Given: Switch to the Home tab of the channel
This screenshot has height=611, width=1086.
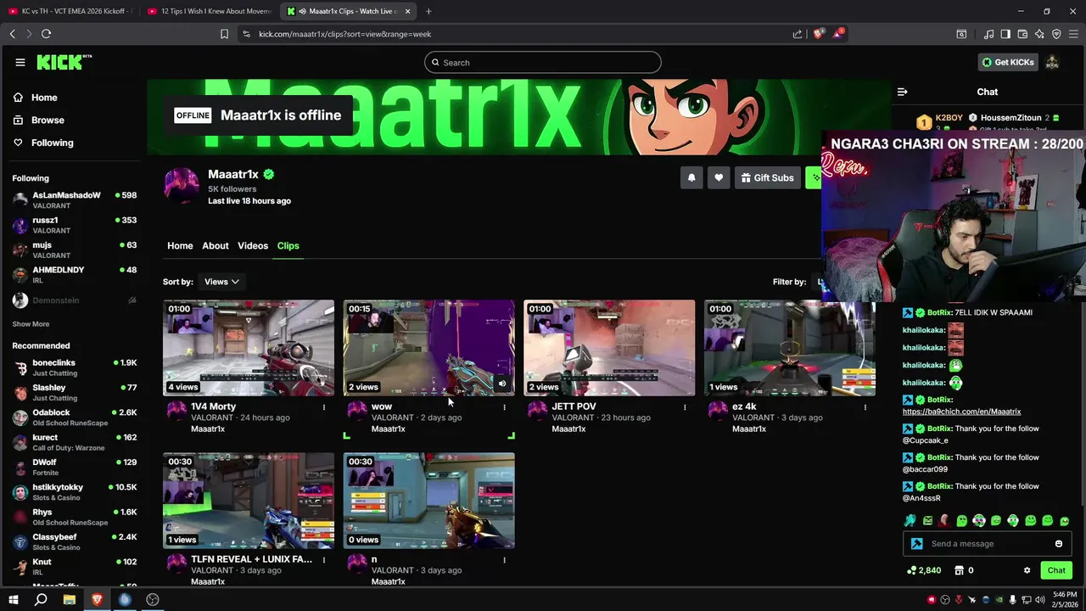Looking at the screenshot, I should [x=180, y=246].
